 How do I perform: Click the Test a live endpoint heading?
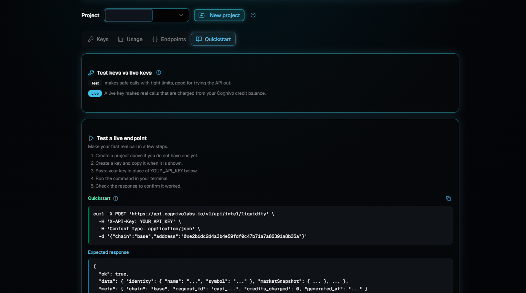(x=122, y=138)
